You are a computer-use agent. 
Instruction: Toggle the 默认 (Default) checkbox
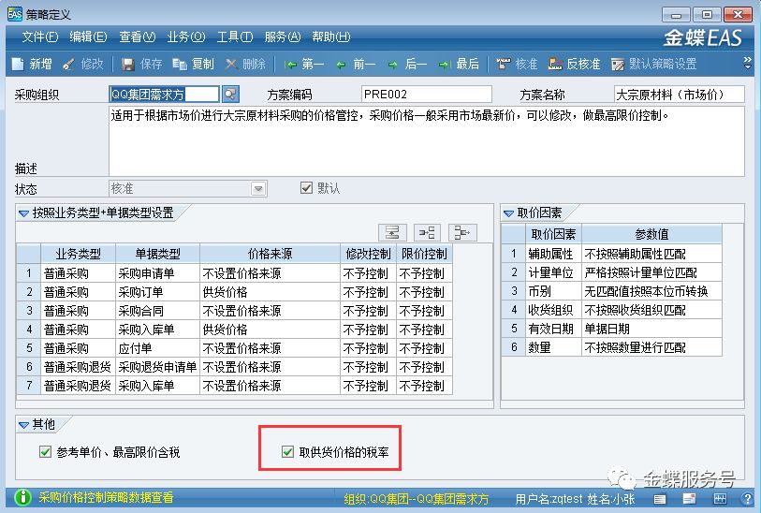click(306, 188)
